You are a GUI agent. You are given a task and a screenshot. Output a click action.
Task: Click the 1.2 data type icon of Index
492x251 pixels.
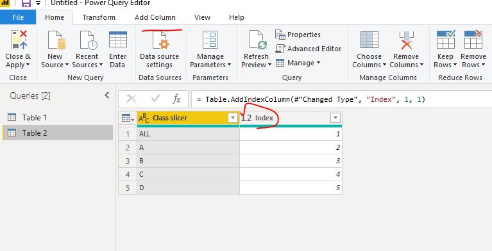(246, 118)
